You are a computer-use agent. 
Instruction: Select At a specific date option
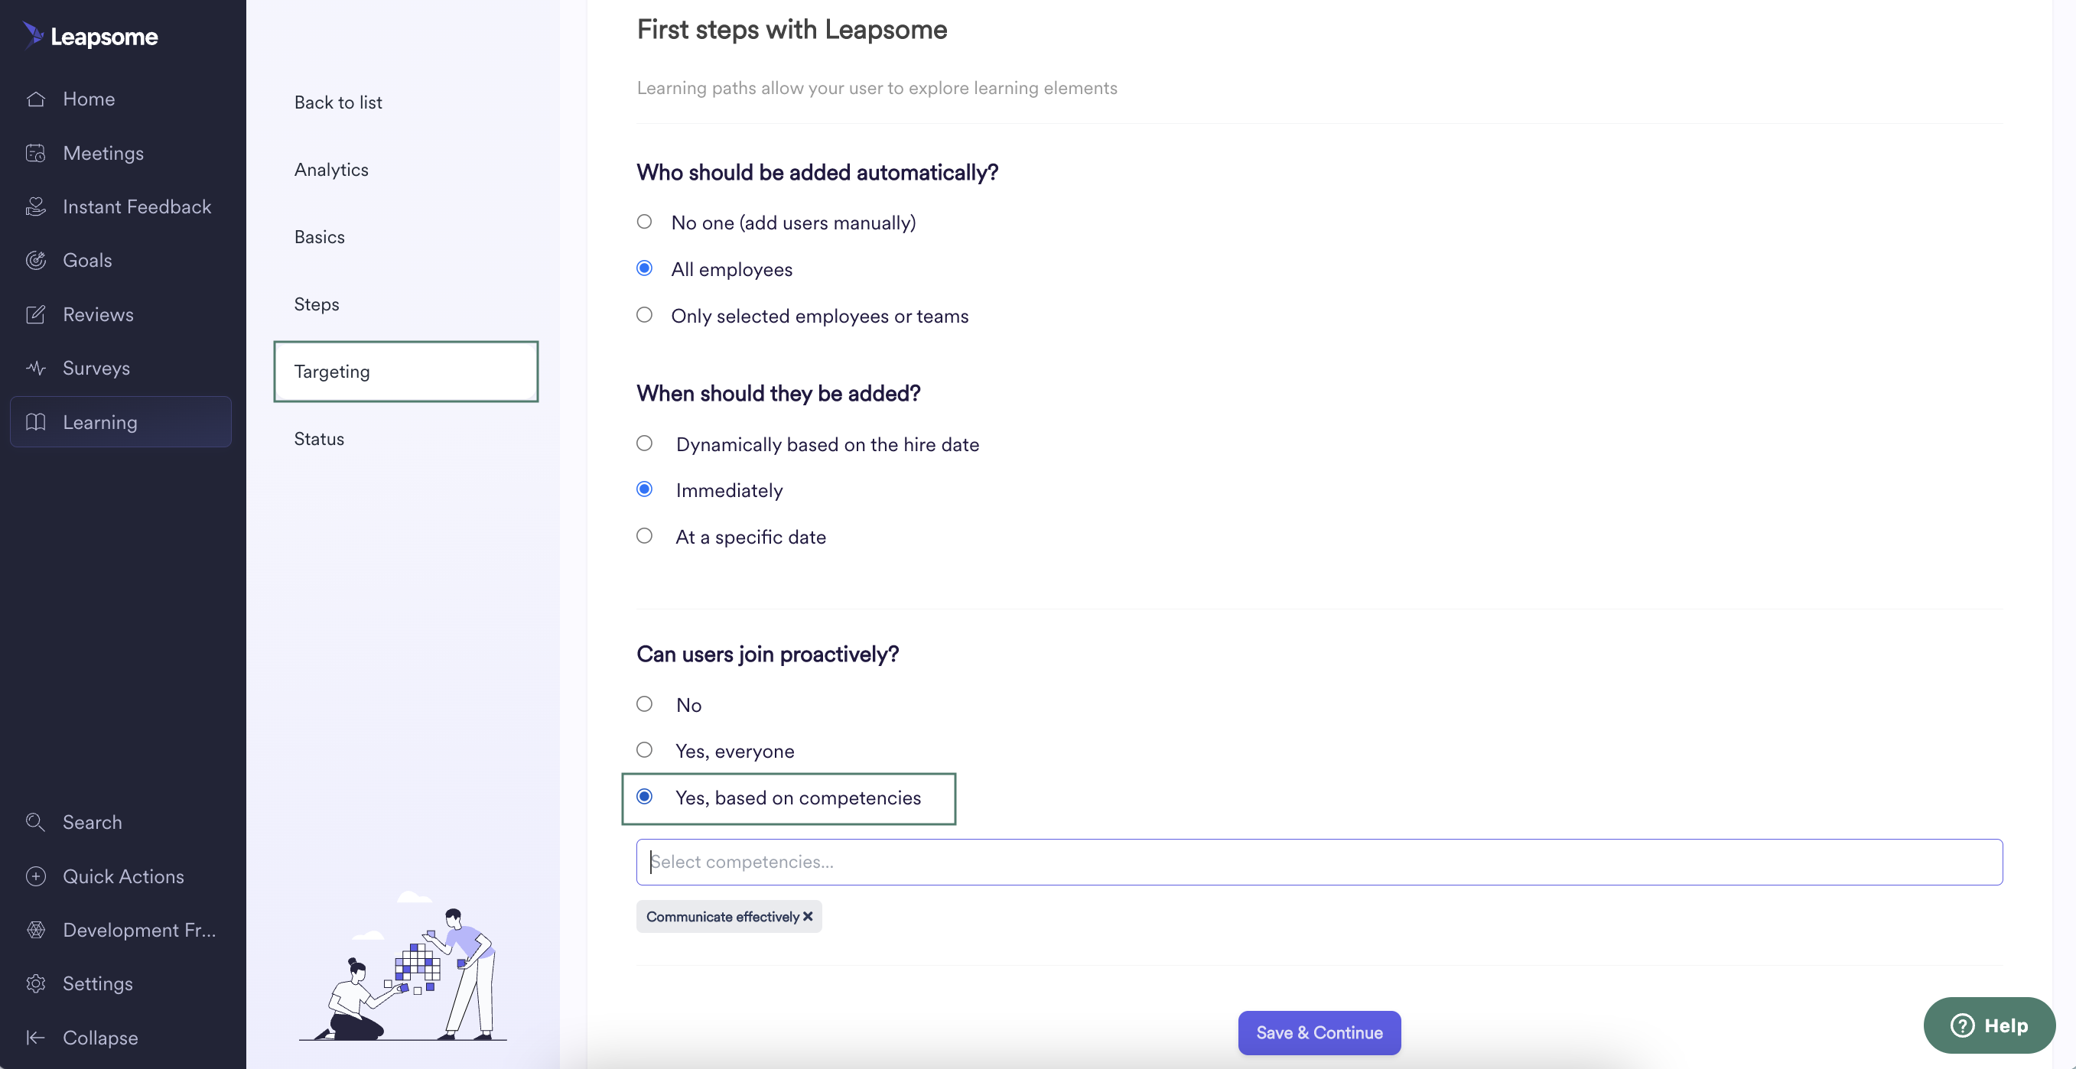(x=644, y=536)
